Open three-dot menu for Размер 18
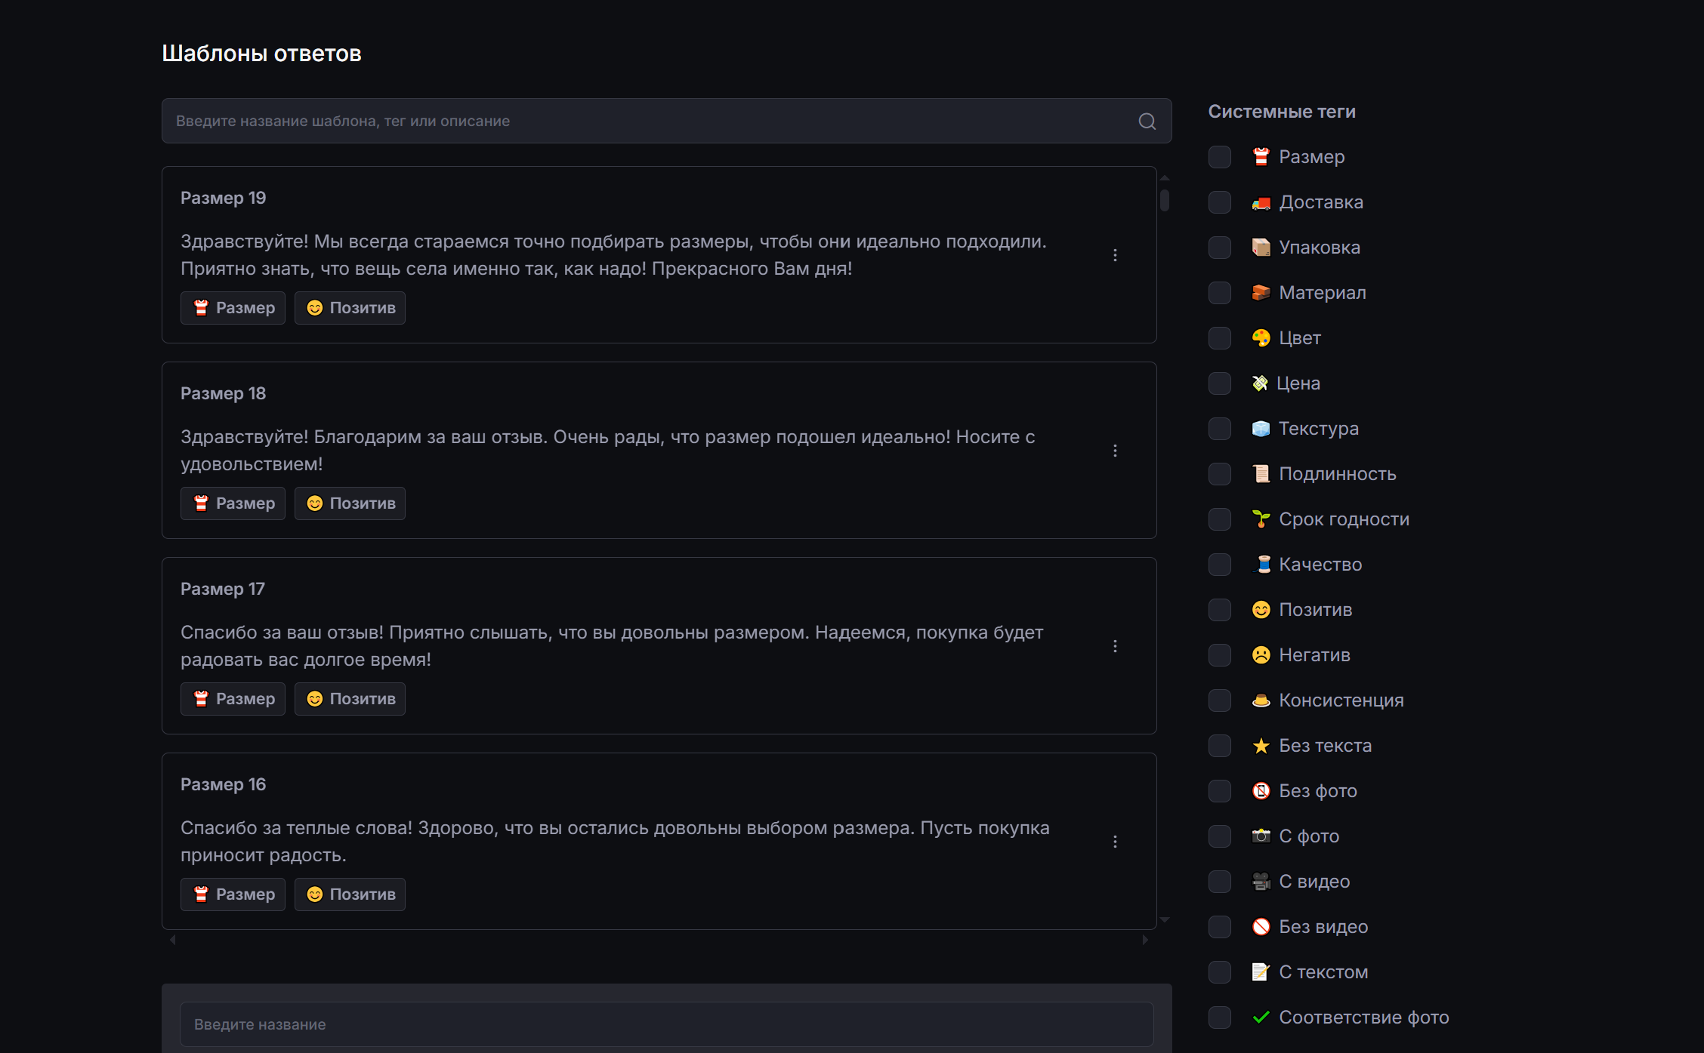 [x=1115, y=451]
